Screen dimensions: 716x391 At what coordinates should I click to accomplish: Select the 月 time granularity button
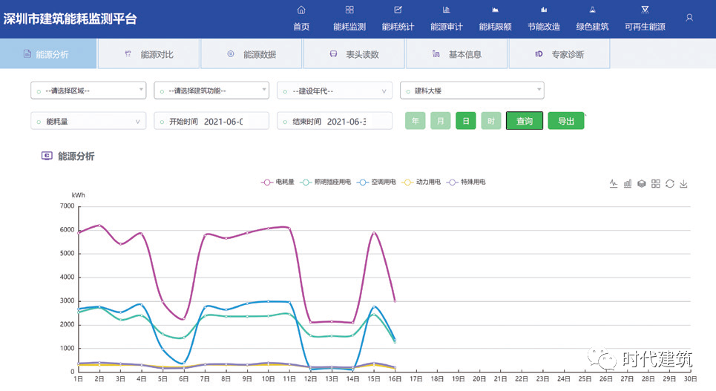(x=440, y=121)
